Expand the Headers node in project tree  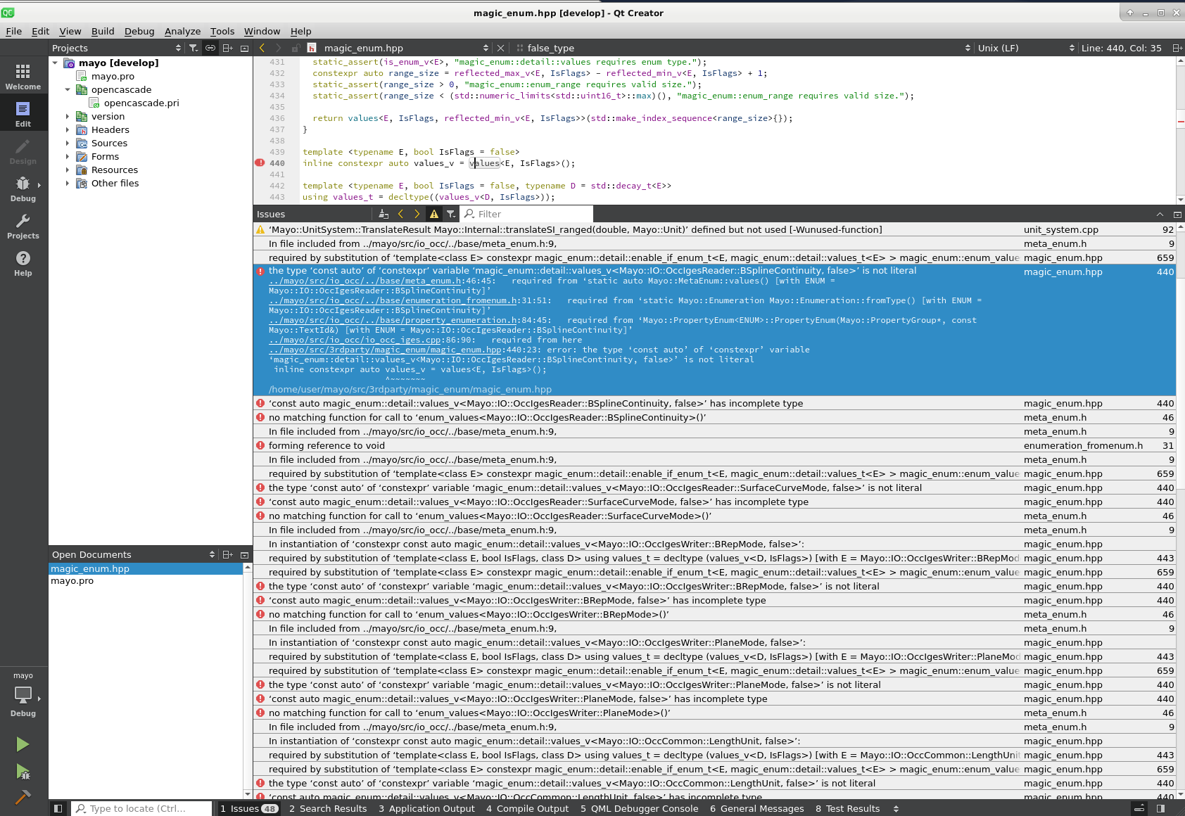tap(67, 129)
